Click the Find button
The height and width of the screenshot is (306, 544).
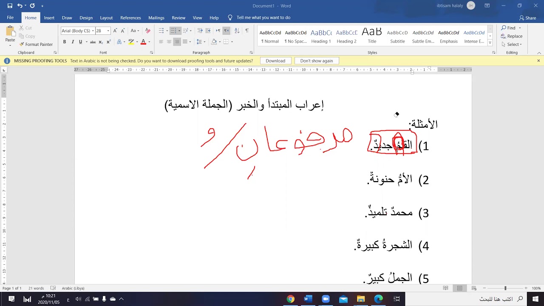coord(508,28)
